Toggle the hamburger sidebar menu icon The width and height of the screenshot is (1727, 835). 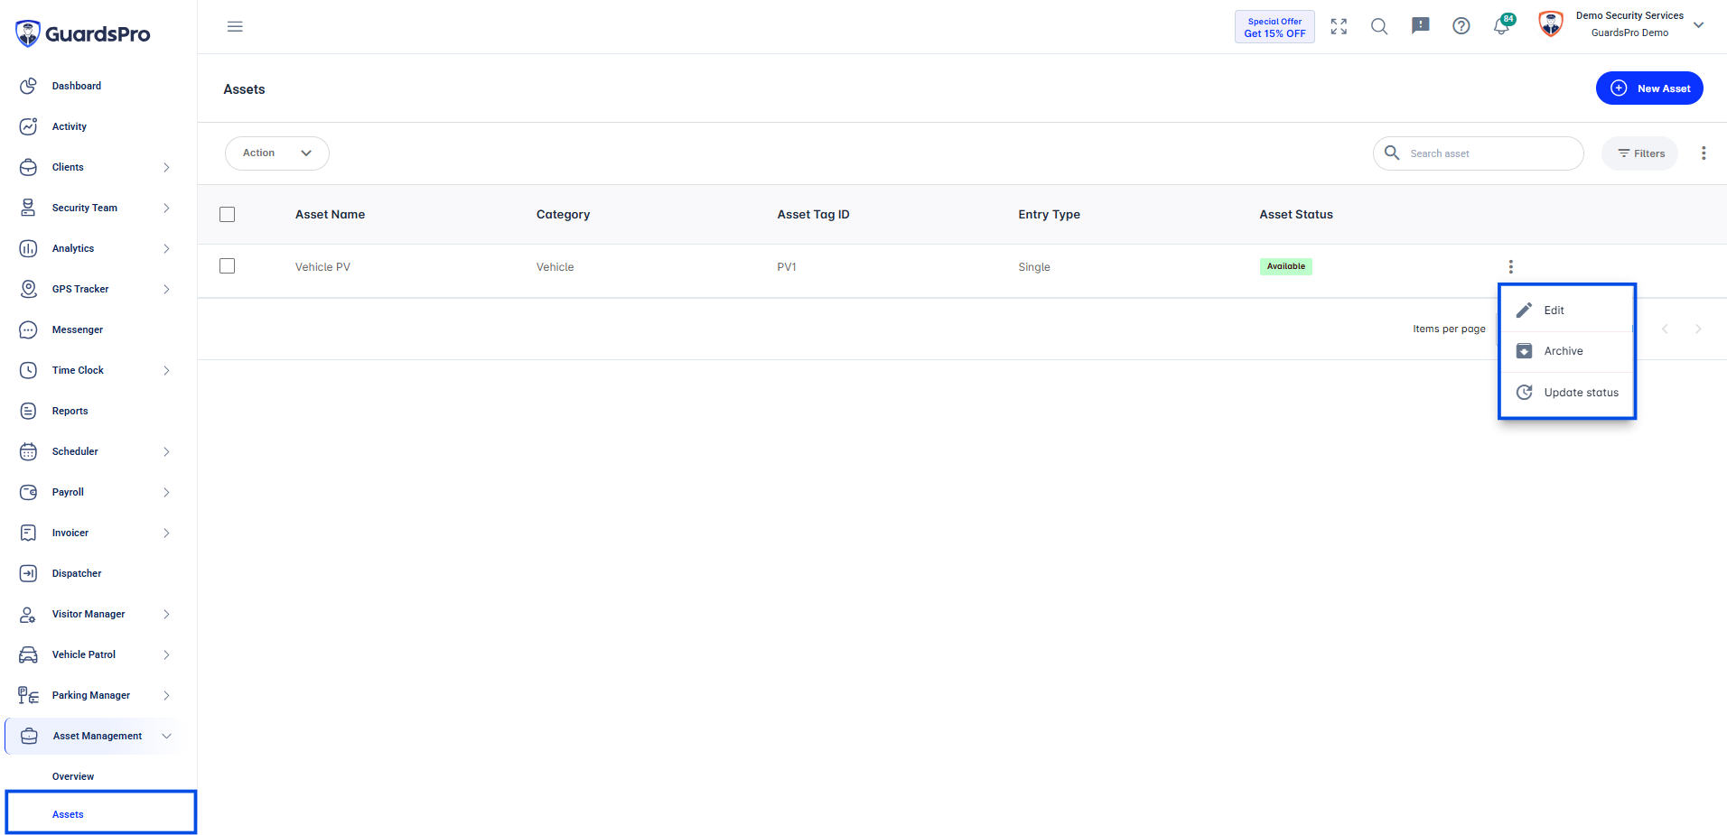235,26
